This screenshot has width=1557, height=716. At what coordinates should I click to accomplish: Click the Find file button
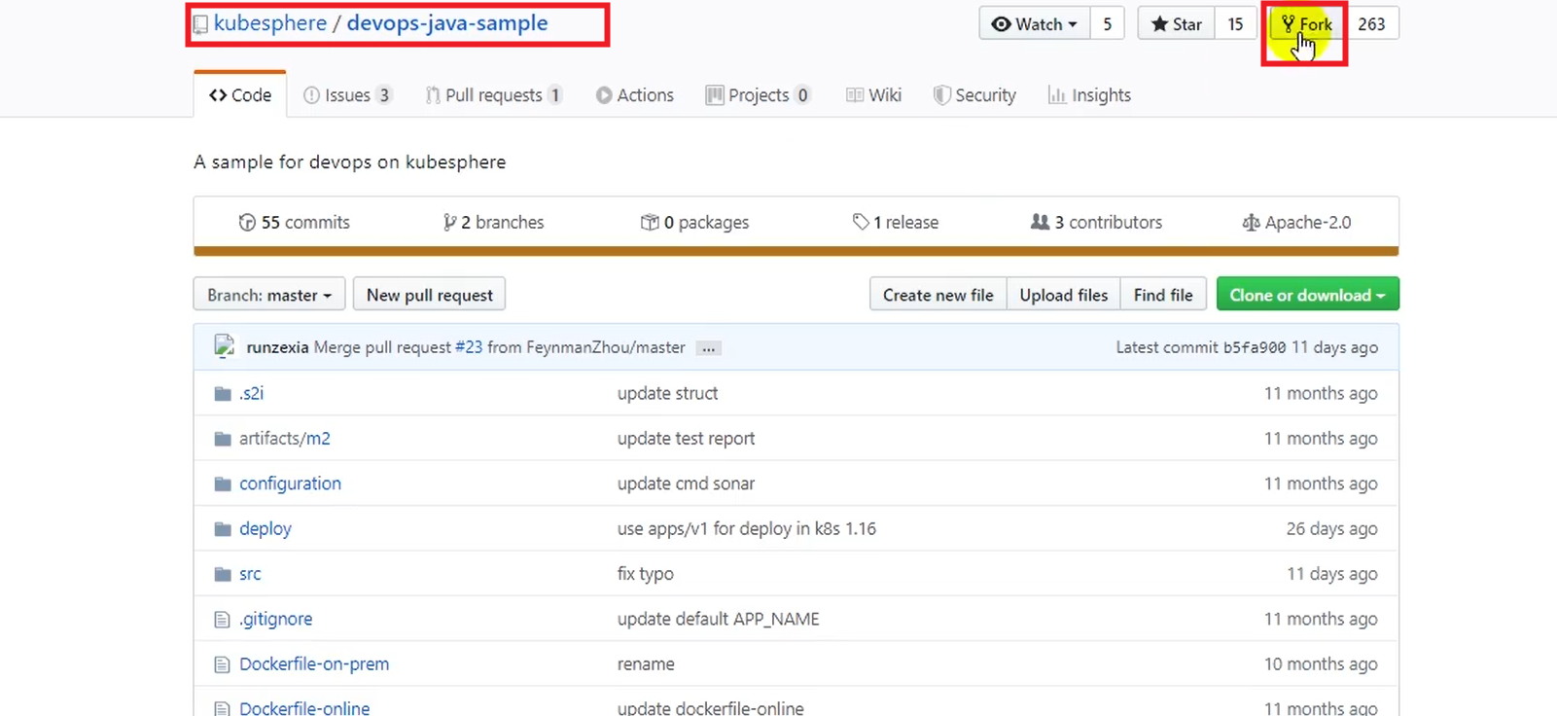coord(1163,295)
